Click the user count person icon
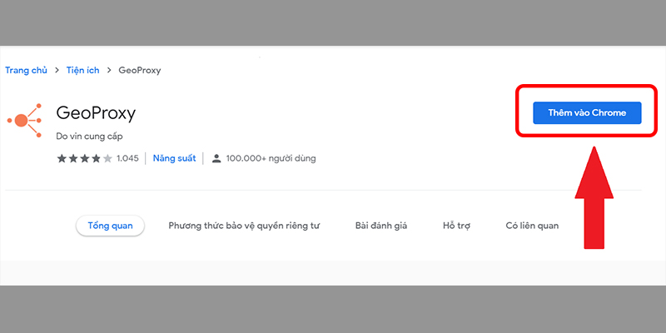The width and height of the screenshot is (666, 333). (216, 159)
